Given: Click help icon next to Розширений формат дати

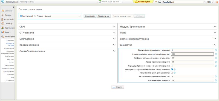Looking at the screenshot, I should click(174, 73).
